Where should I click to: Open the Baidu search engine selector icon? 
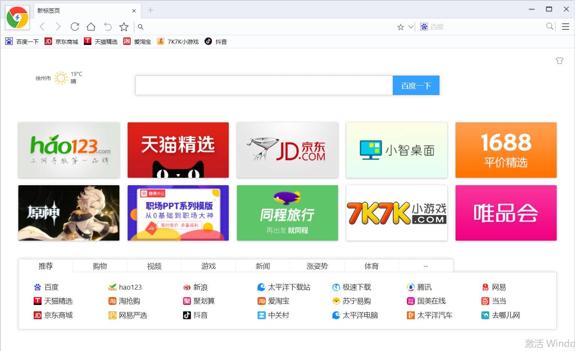424,27
